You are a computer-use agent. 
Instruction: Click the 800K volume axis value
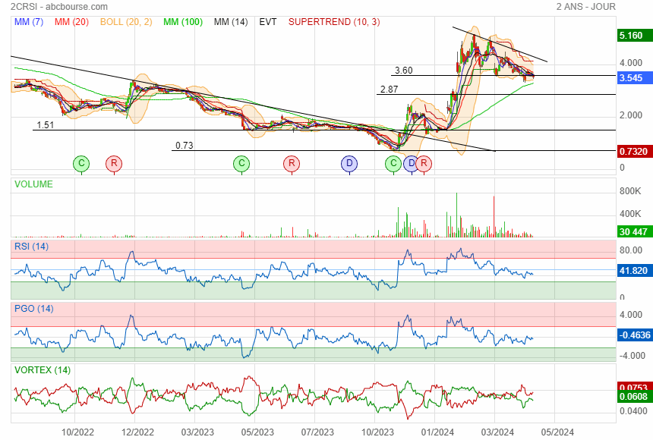[x=630, y=191]
